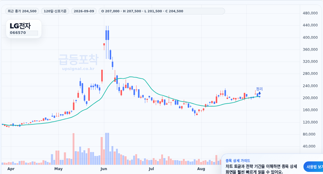Click the 480,000 price axis label
Viewport: 323px width, 174px height.
(310, 13)
